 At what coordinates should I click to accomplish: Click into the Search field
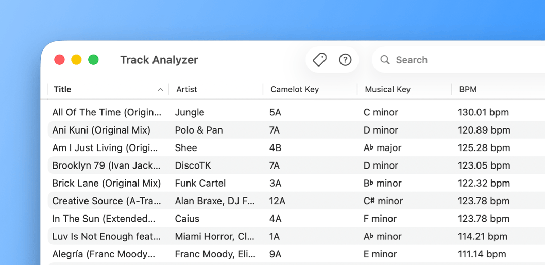click(x=453, y=60)
